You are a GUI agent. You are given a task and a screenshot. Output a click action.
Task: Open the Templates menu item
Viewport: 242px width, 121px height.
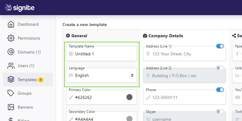pyautogui.click(x=28, y=80)
